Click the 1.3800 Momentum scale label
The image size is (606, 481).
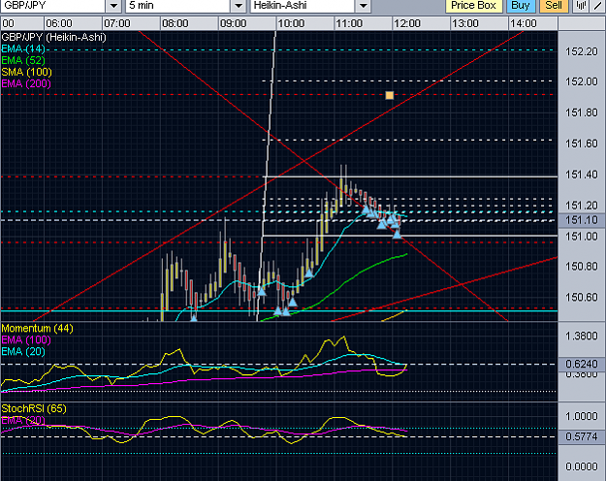[x=582, y=336]
